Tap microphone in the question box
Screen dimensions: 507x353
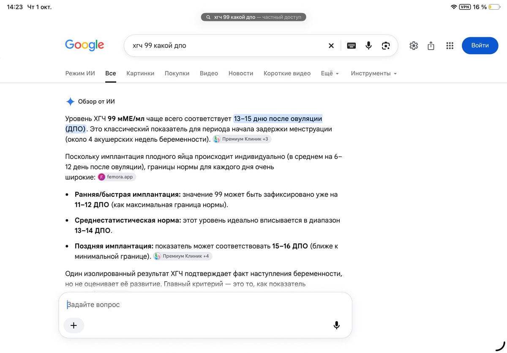click(336, 325)
